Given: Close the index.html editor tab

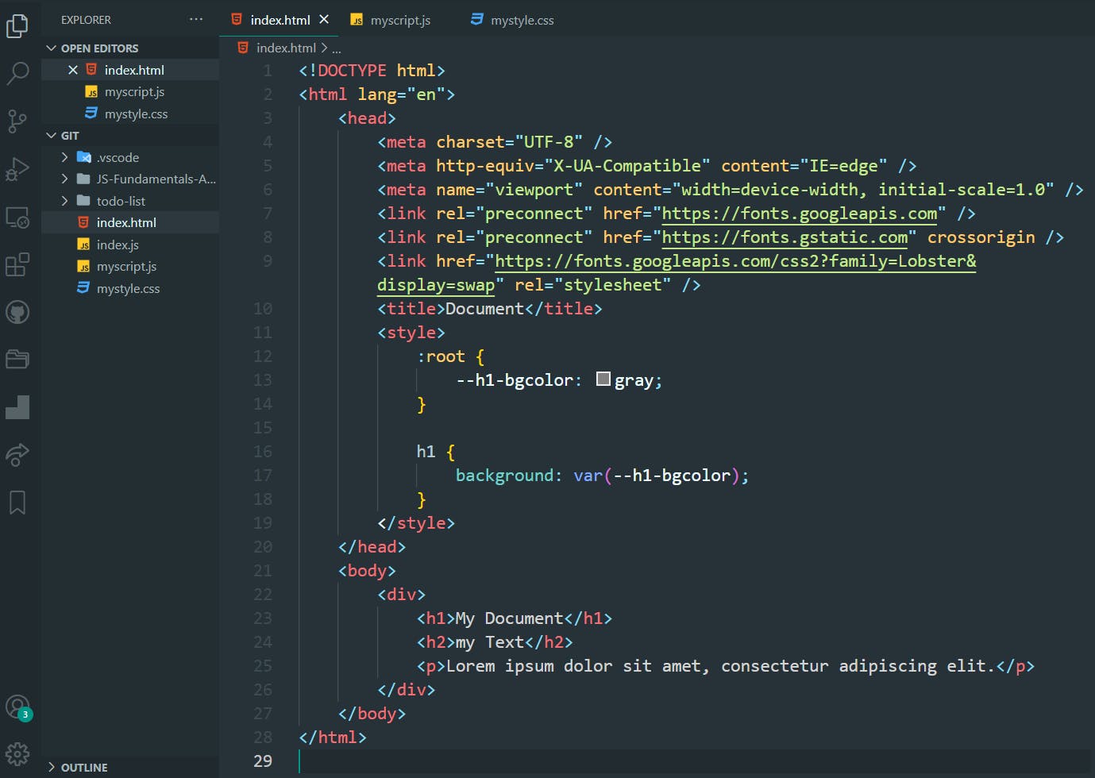Looking at the screenshot, I should click(323, 19).
